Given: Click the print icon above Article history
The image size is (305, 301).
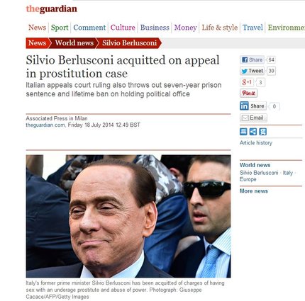Looking at the screenshot, I should click(243, 132).
